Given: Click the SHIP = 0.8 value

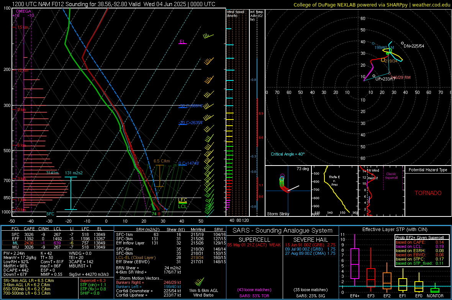Looking at the screenshot, I should (90, 293).
